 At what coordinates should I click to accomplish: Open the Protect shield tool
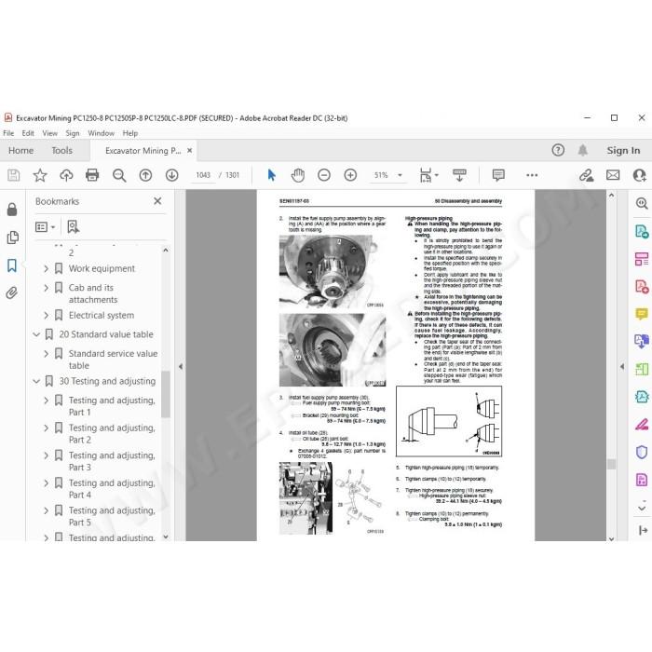click(x=642, y=452)
